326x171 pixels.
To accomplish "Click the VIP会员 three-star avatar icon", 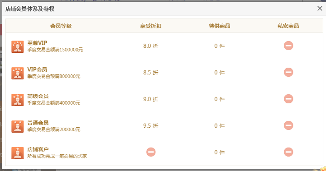I will [x=18, y=73].
